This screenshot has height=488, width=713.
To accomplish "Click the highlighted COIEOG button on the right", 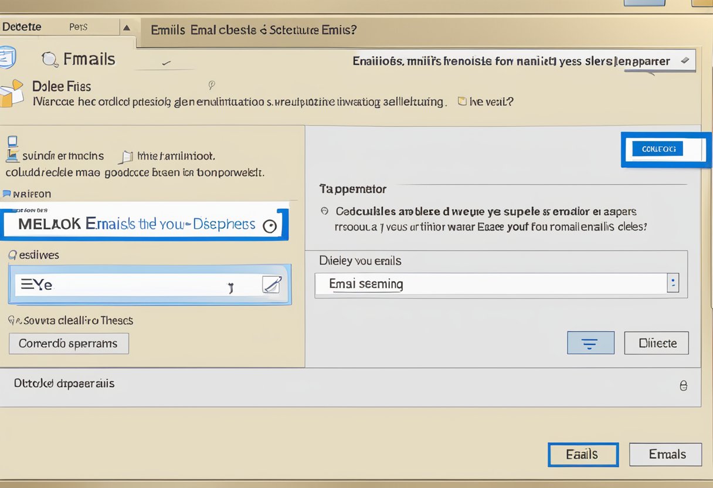I will (x=658, y=148).
